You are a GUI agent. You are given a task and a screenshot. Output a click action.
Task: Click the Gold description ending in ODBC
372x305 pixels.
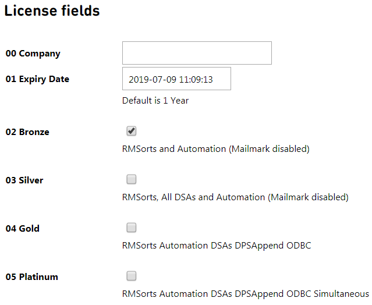click(217, 246)
